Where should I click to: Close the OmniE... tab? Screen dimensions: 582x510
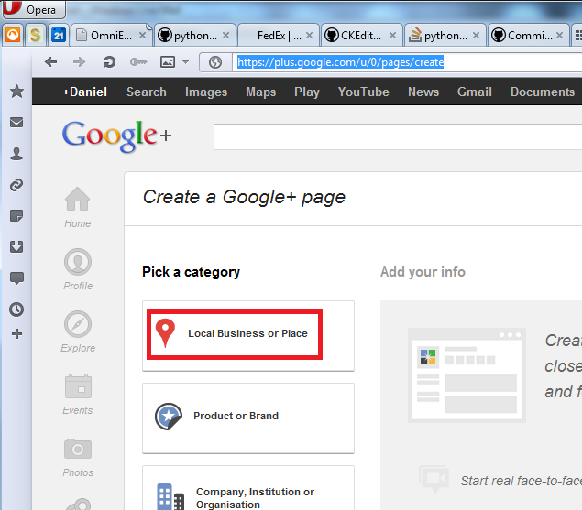(142, 36)
